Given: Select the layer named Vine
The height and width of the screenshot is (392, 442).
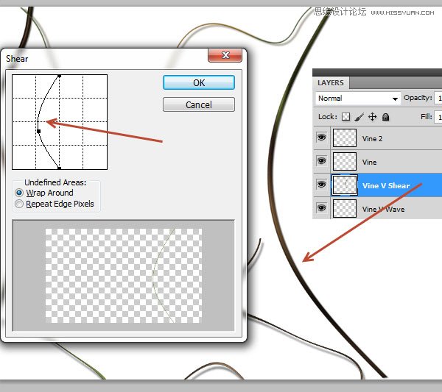Looking at the screenshot, I should (x=369, y=163).
